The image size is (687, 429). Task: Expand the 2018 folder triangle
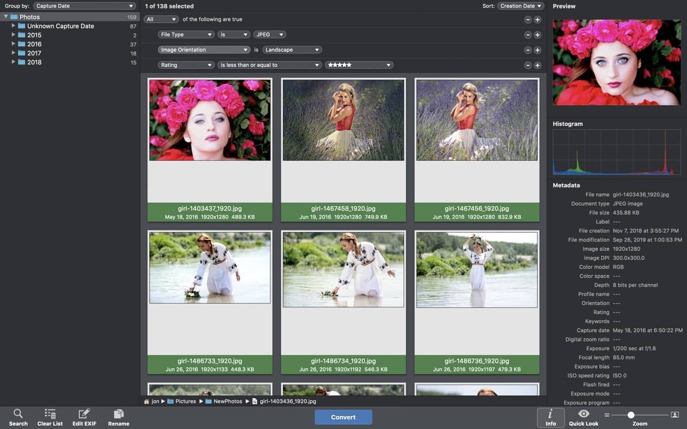(13, 62)
